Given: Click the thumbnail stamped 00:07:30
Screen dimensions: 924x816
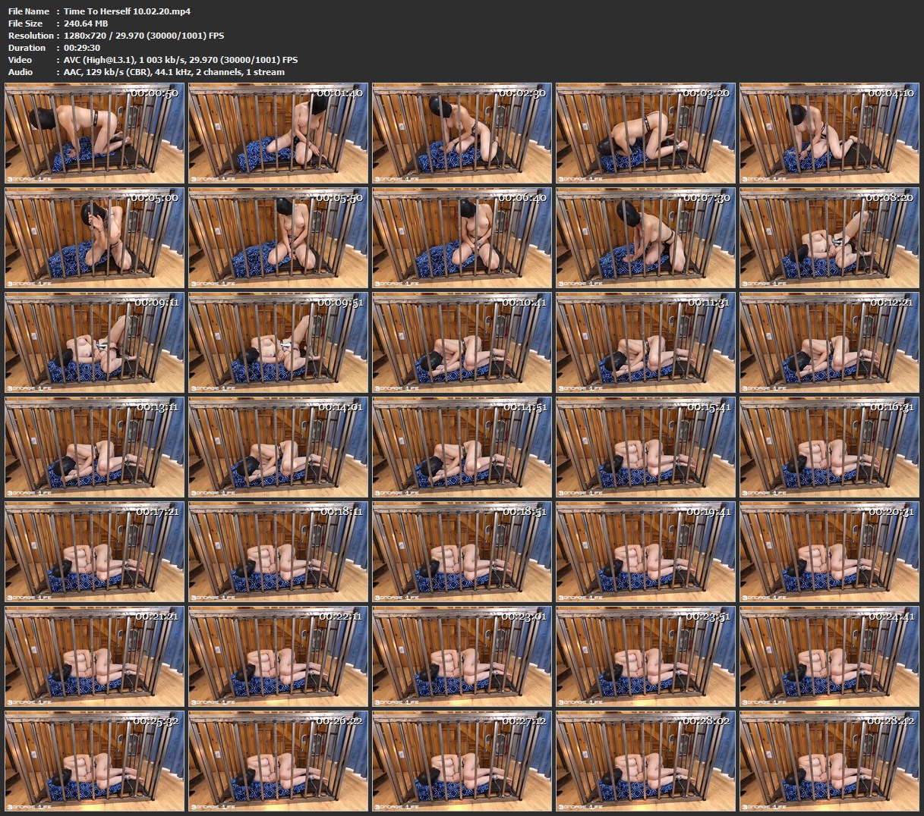Looking at the screenshot, I should coord(645,238).
